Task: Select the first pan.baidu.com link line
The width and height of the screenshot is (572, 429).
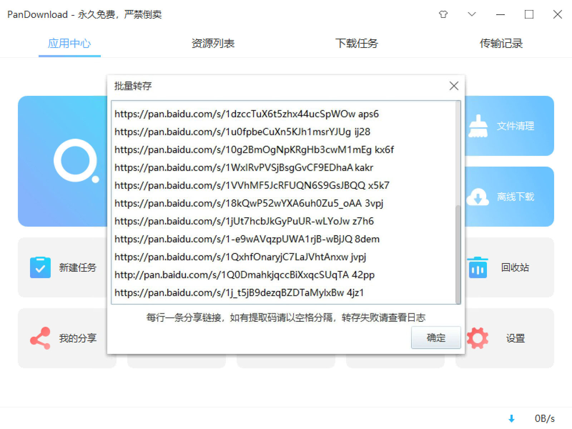Action: coord(247,114)
